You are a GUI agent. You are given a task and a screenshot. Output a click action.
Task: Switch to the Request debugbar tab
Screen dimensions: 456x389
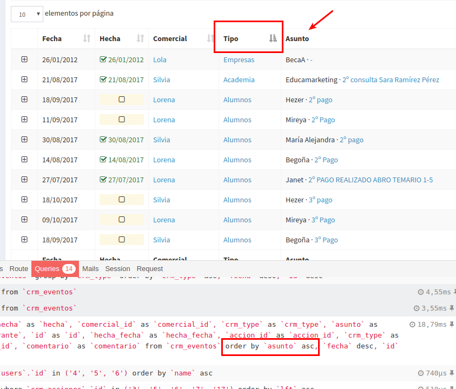(x=150, y=268)
